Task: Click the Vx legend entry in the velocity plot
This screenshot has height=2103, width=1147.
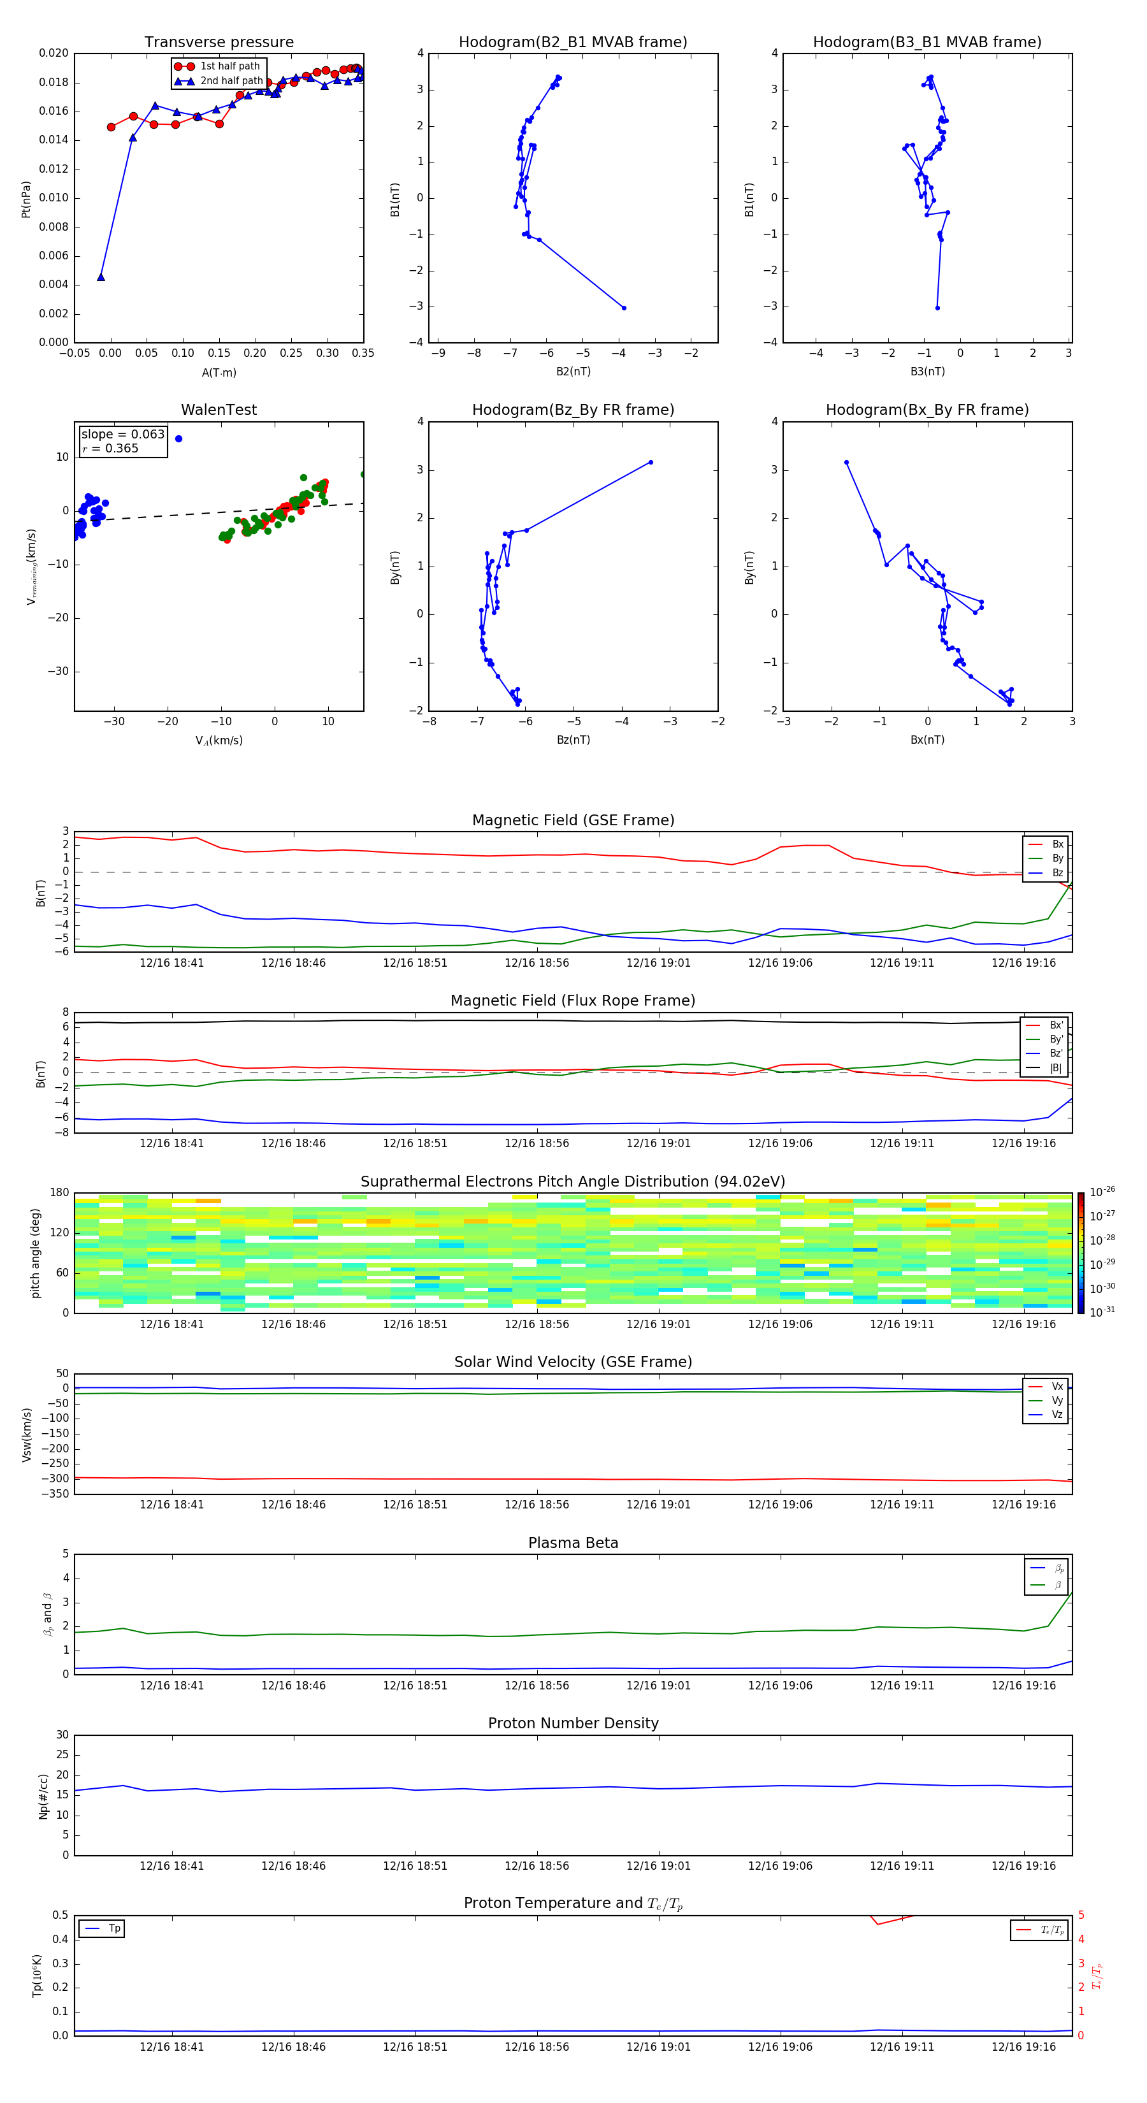Action: point(1046,1386)
